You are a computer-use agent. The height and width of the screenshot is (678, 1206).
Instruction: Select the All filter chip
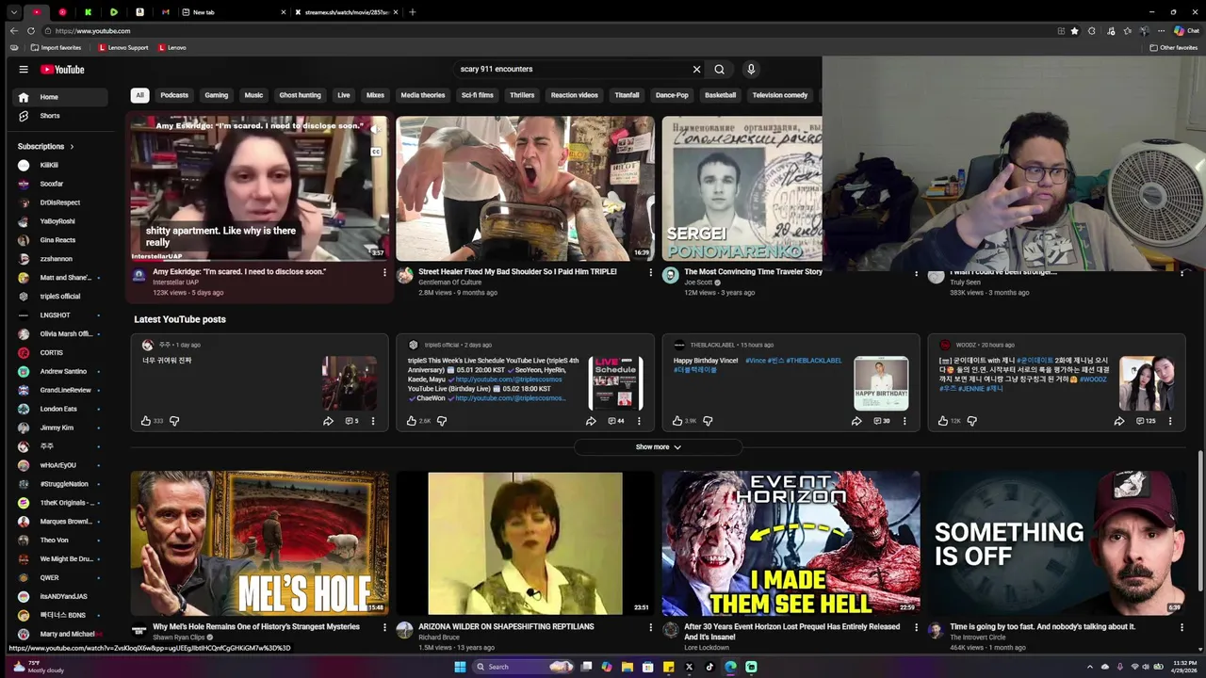(139, 95)
